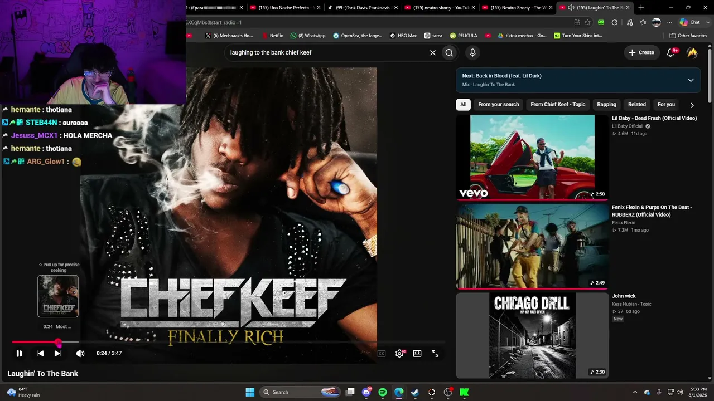The image size is (714, 401).
Task: Open the PELICULA bookmark
Action: [463, 36]
